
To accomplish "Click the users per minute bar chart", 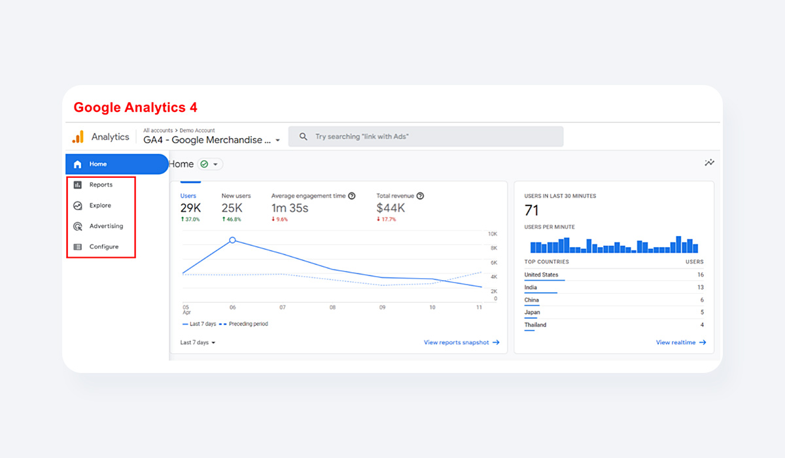I will click(614, 245).
